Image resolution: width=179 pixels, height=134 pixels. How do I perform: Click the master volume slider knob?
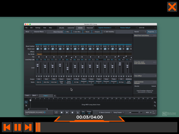[139, 112]
